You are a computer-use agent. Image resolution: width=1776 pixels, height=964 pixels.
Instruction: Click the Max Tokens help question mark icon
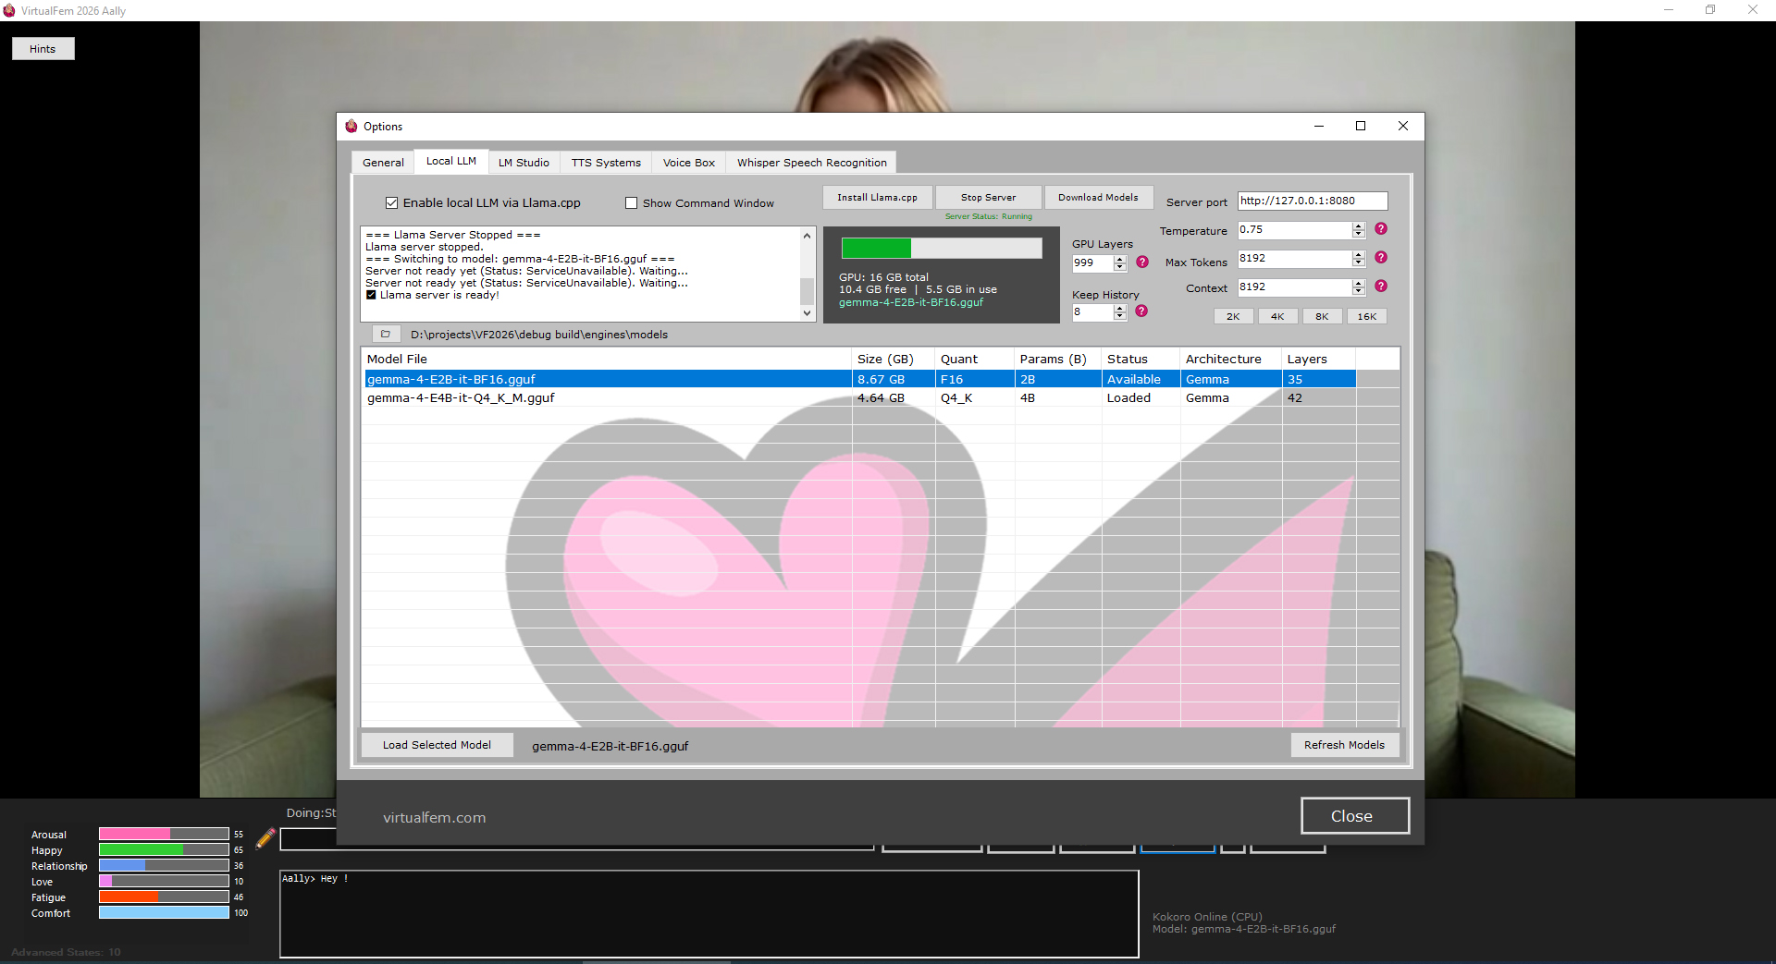pyautogui.click(x=1381, y=258)
